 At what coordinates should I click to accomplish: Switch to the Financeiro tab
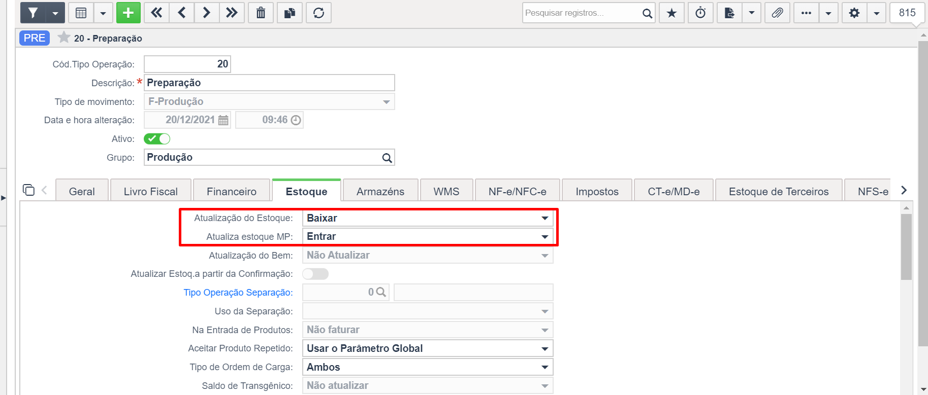pos(232,192)
